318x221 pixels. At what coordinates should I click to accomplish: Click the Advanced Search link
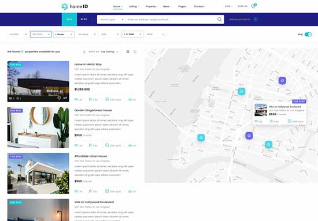click(240, 20)
